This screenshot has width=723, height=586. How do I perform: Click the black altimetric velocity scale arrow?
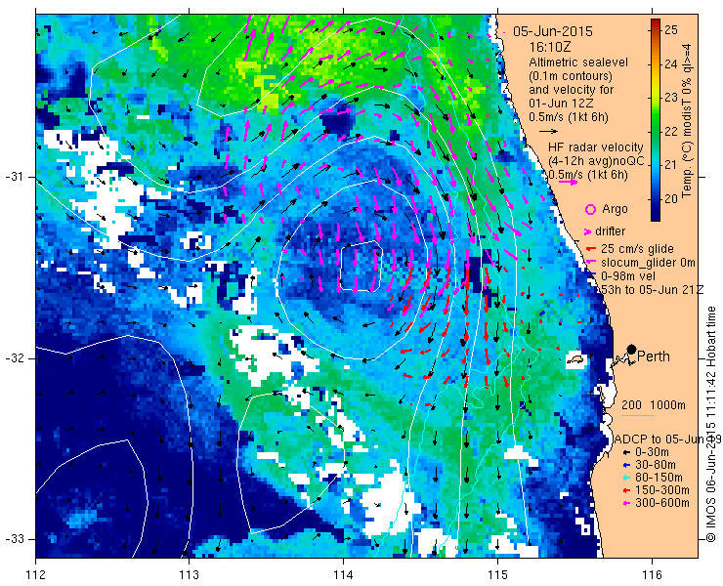pos(548,132)
